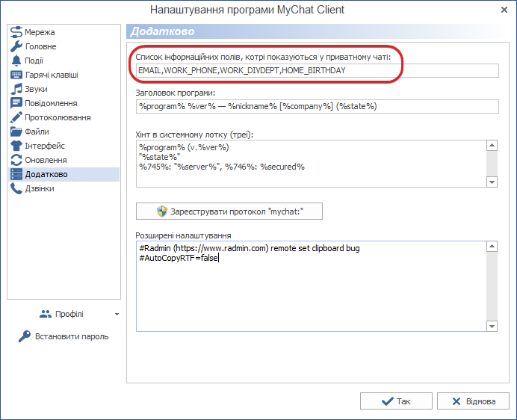Click down arrow of tray hint scrollbar

coord(492,182)
